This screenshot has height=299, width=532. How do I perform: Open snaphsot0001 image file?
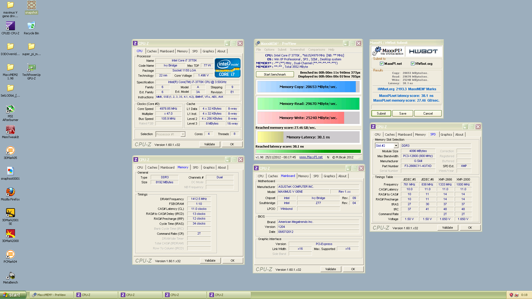tap(10, 173)
